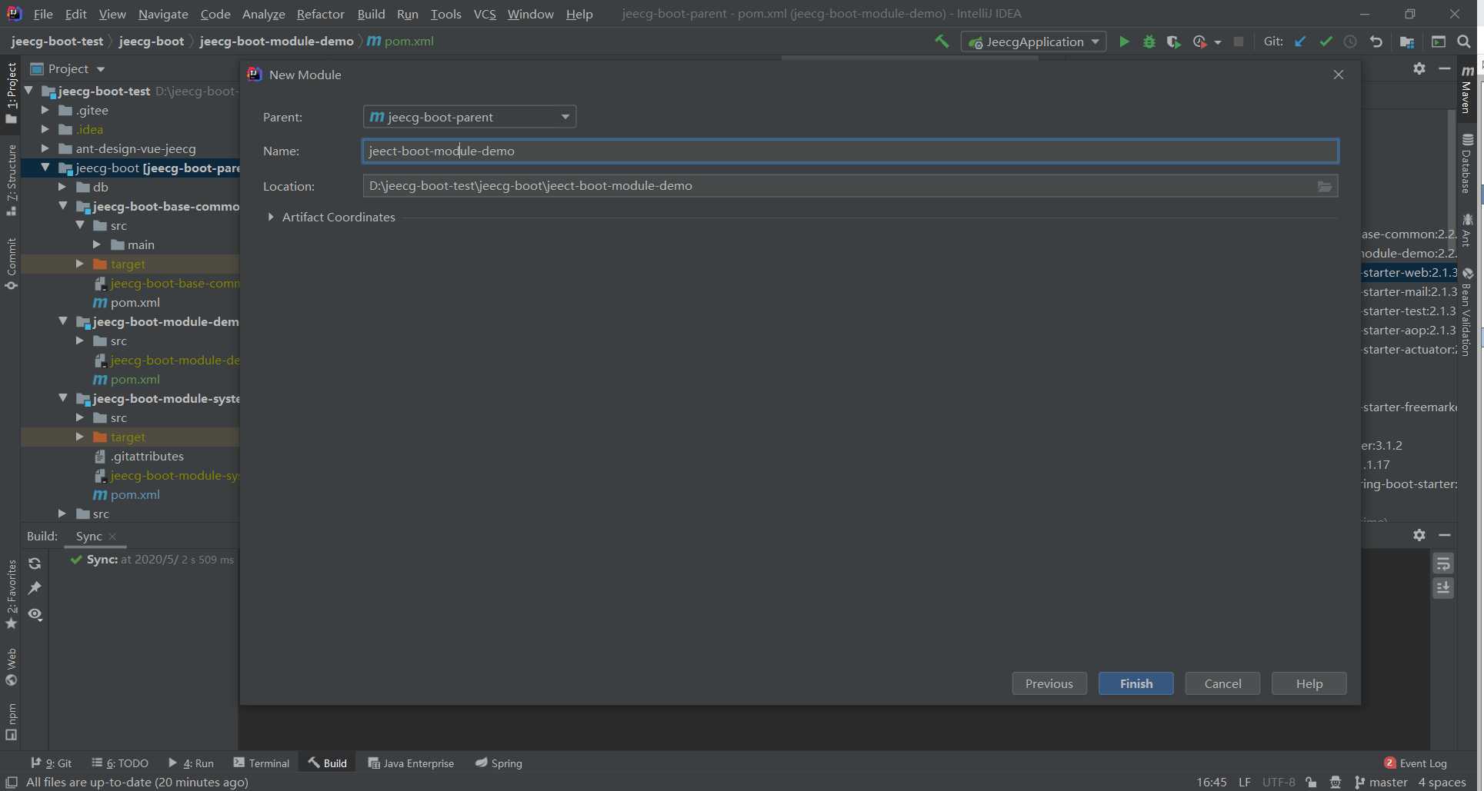Open editor panel settings gear at top right

pyautogui.click(x=1419, y=68)
